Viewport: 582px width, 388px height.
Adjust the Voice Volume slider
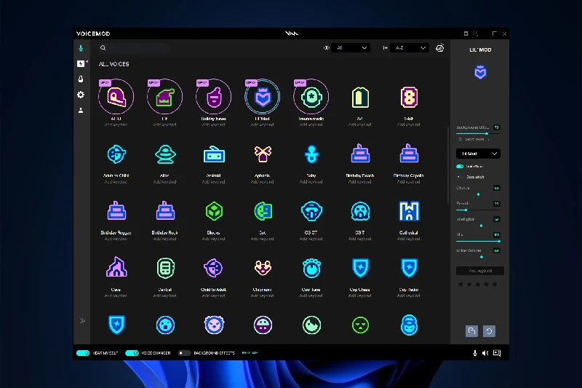tap(477, 257)
